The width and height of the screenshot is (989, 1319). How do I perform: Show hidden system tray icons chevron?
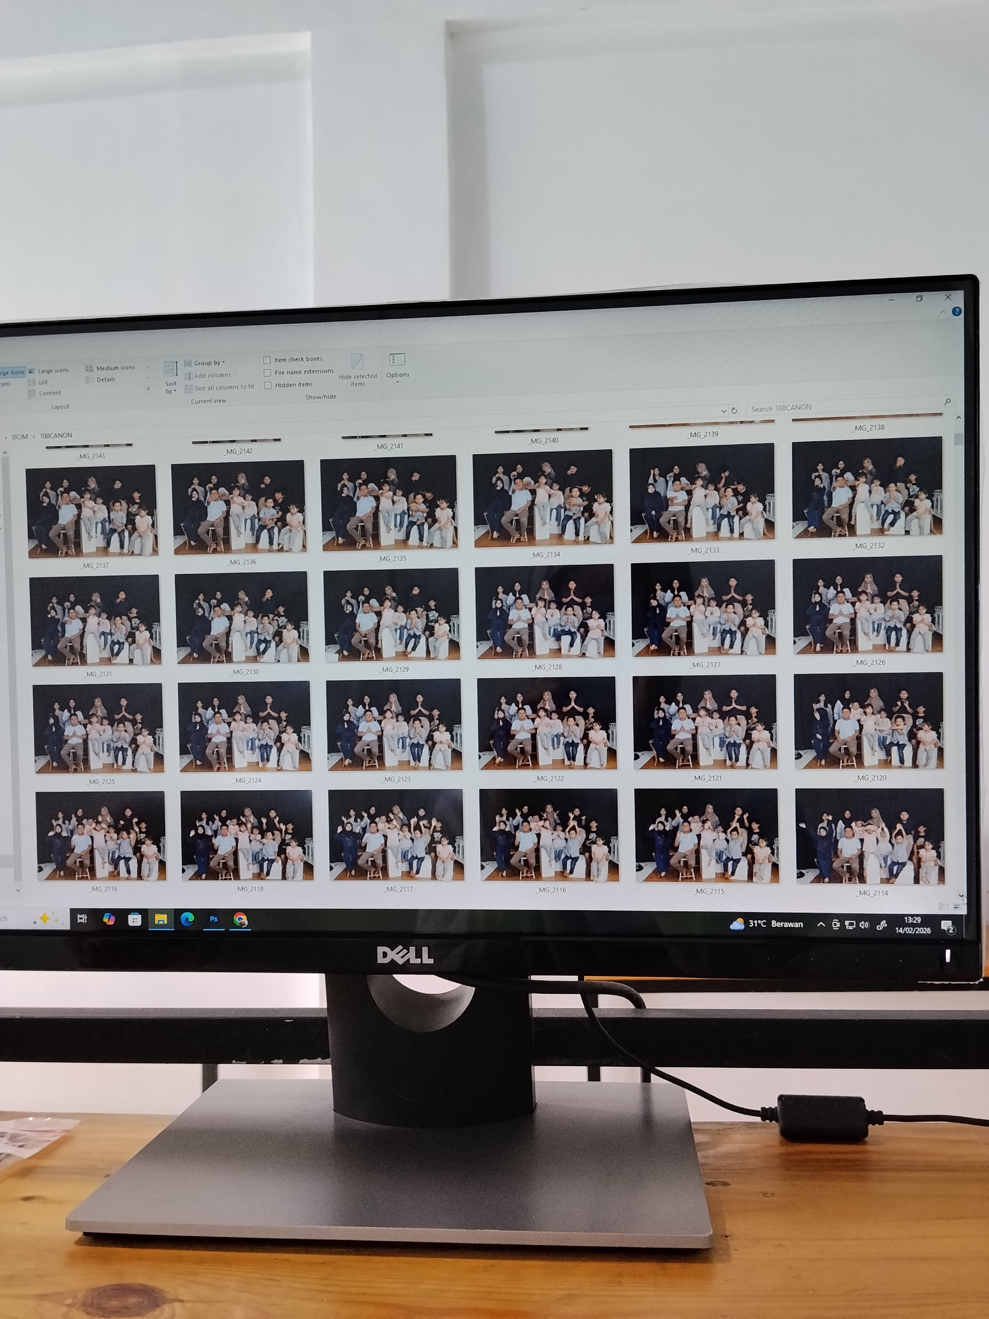(821, 924)
